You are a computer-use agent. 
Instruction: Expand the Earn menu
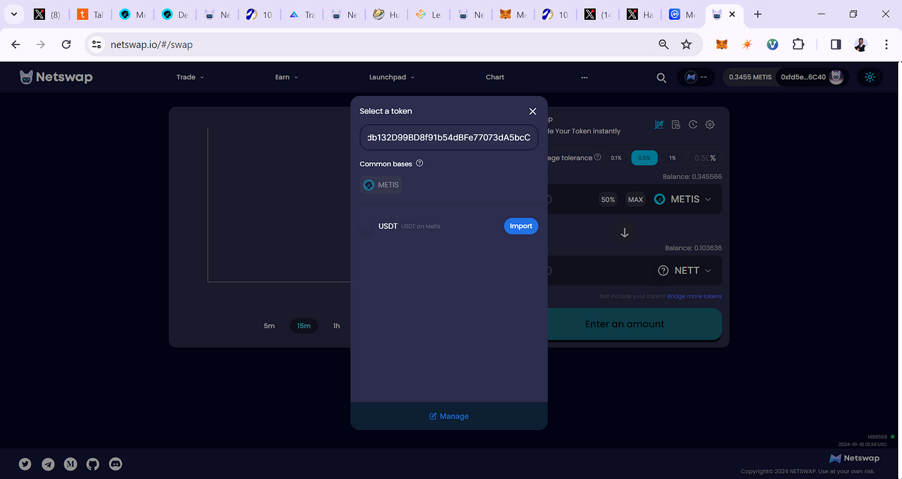(287, 77)
